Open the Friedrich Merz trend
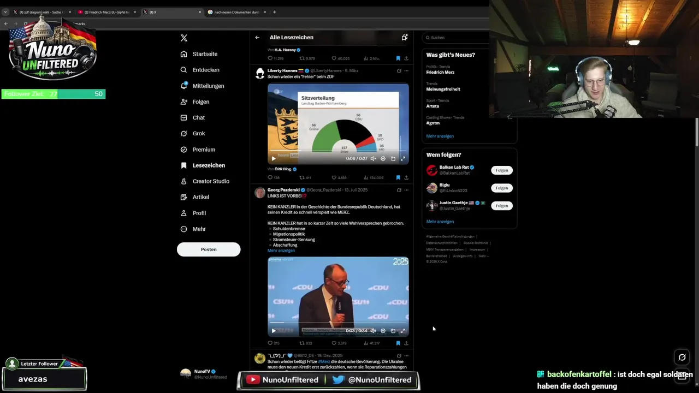The width and height of the screenshot is (699, 393). click(x=440, y=72)
